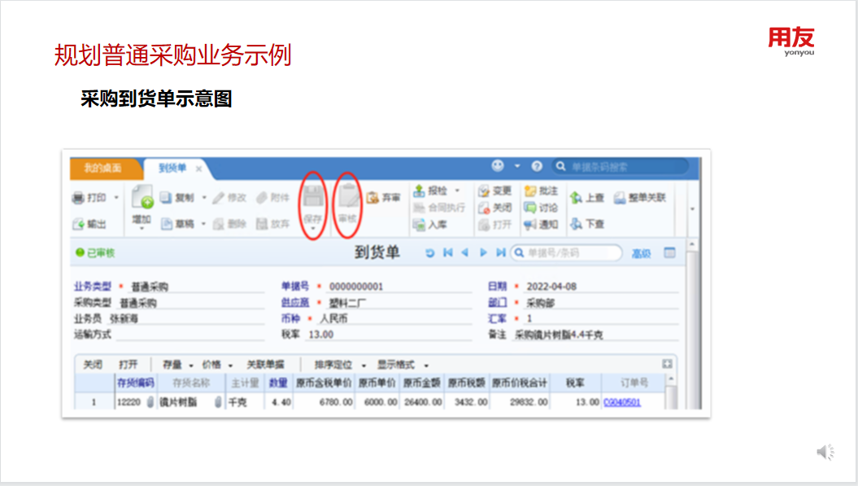
Task: Click the 整单关联 icon
Action: pos(620,198)
